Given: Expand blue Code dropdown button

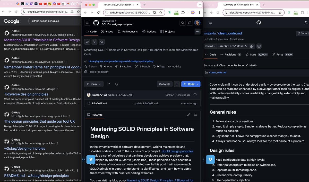Looking at the screenshot, I should pos(191,84).
